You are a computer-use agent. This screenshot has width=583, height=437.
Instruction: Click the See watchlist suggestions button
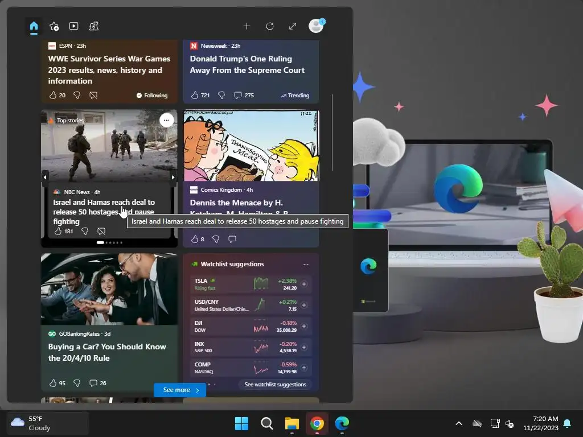click(276, 385)
